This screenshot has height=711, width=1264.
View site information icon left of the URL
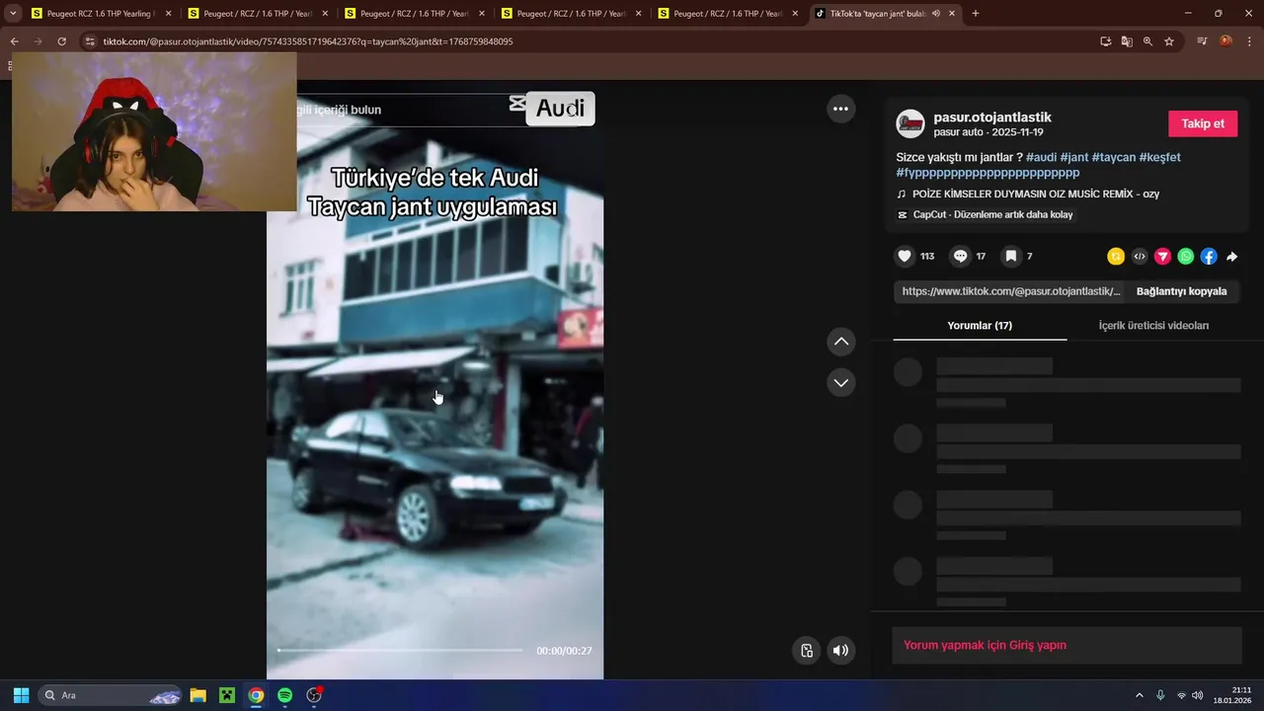90,41
